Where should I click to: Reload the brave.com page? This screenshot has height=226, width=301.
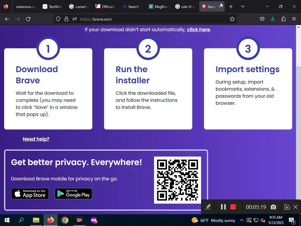pos(28,19)
